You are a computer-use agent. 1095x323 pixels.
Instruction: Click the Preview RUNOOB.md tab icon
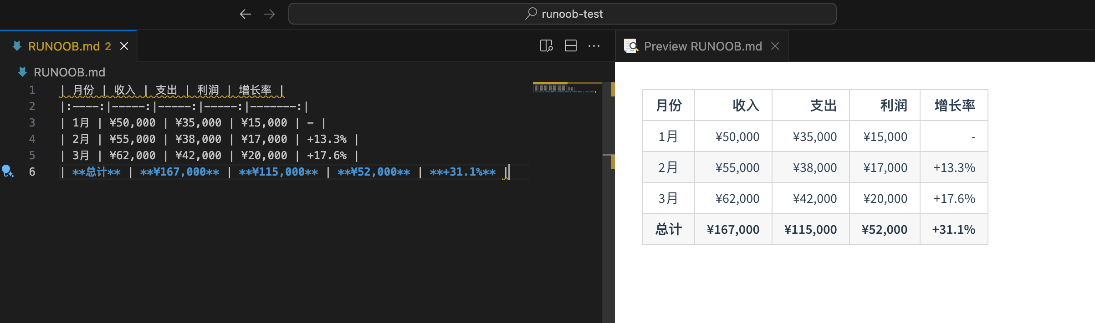coord(631,46)
